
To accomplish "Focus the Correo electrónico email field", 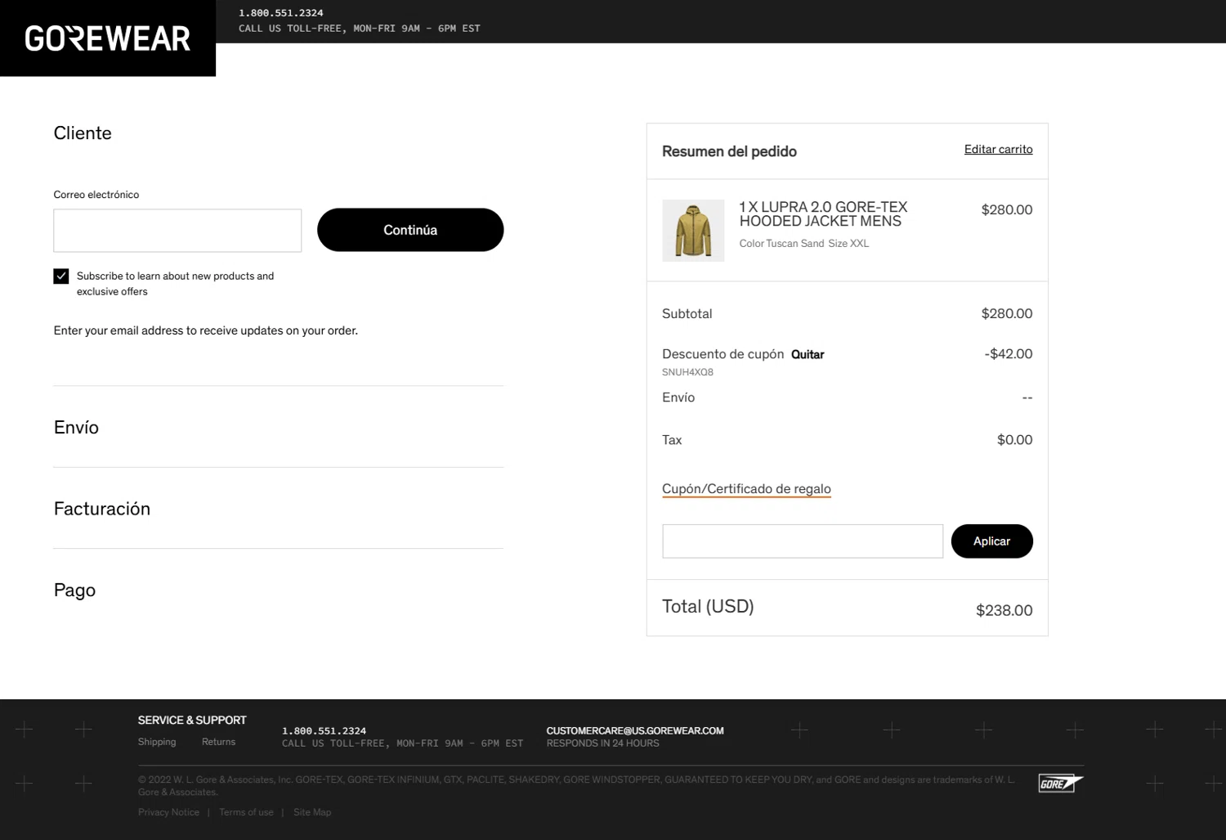I will tap(177, 231).
